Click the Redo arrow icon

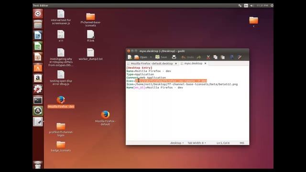(x=199, y=57)
